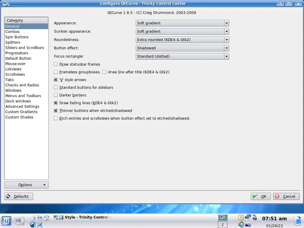The image size is (304, 228).
Task: Click the mail fetch icon in quick launch
Action: [x=39, y=218]
